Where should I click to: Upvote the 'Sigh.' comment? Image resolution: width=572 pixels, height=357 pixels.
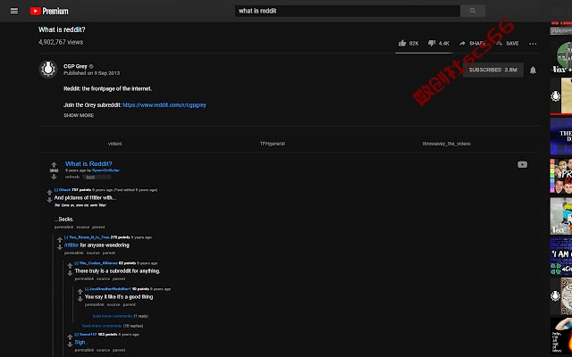[x=70, y=337]
